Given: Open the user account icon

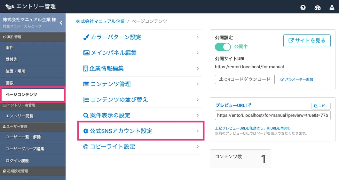Looking at the screenshot, I should 332,8.
